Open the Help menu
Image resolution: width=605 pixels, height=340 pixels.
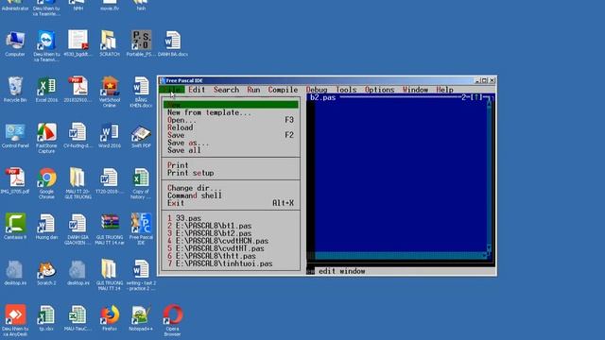coord(444,90)
